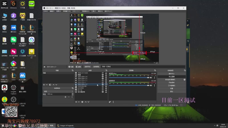Click the 开始录制 button

coord(172,82)
